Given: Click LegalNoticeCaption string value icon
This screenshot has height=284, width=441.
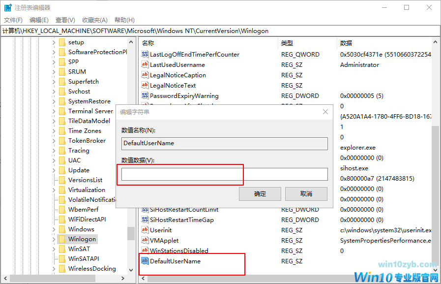Looking at the screenshot, I should point(145,75).
